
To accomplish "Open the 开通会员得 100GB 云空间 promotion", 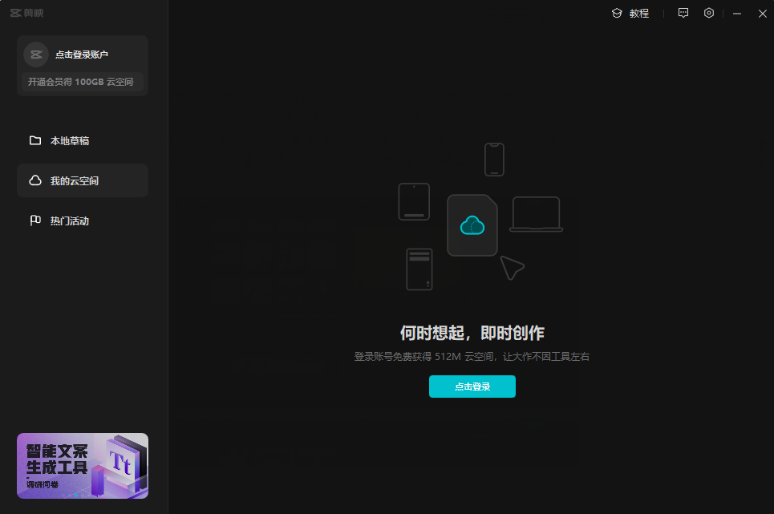I will 82,81.
